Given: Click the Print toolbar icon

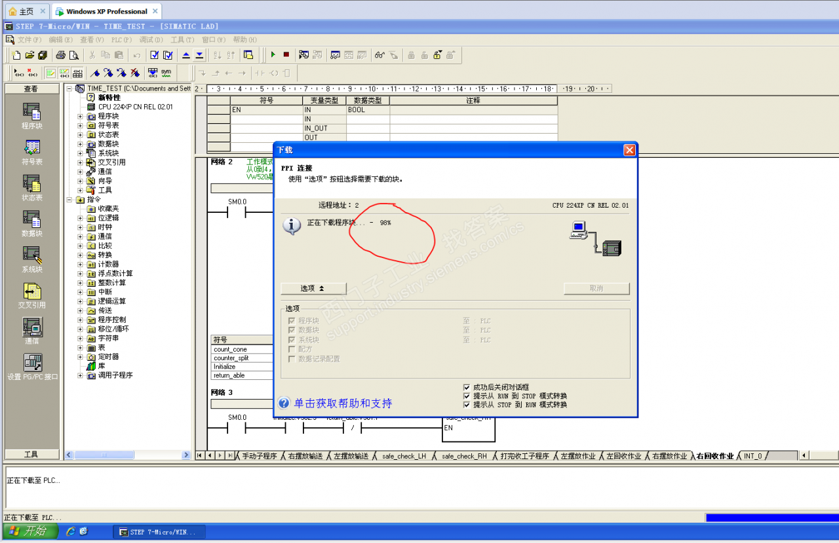Looking at the screenshot, I should click(60, 55).
